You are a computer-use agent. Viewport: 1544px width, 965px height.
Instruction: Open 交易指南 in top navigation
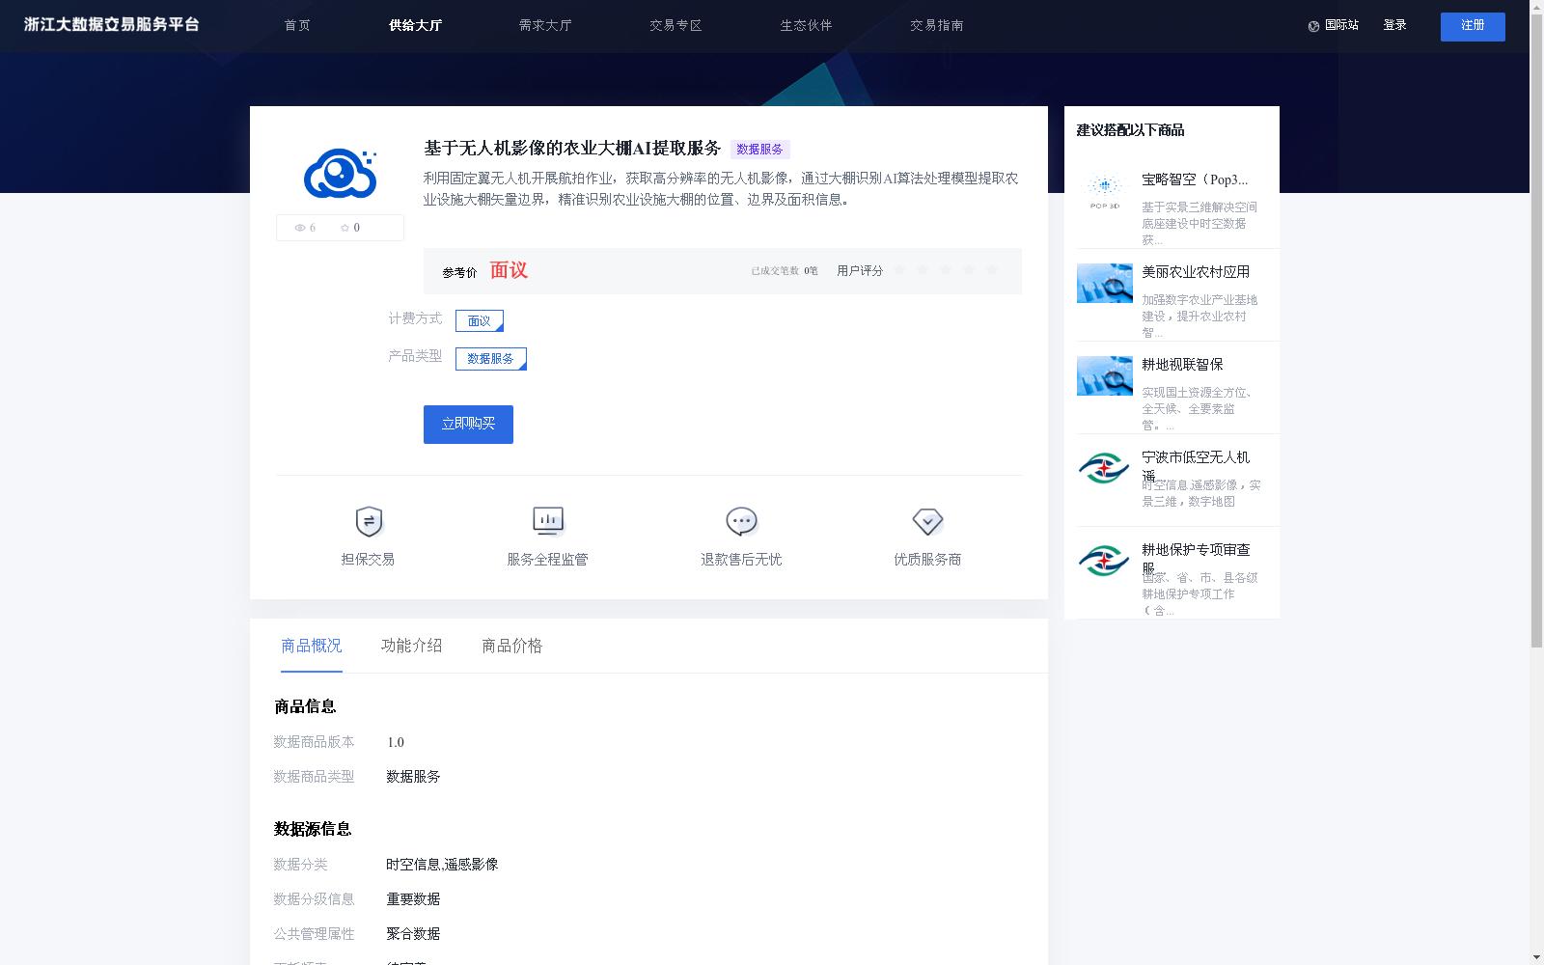936,26
